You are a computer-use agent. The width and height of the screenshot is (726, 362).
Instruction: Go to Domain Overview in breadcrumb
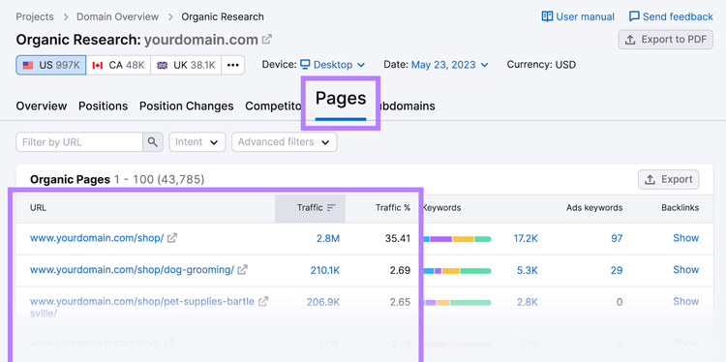pos(117,16)
